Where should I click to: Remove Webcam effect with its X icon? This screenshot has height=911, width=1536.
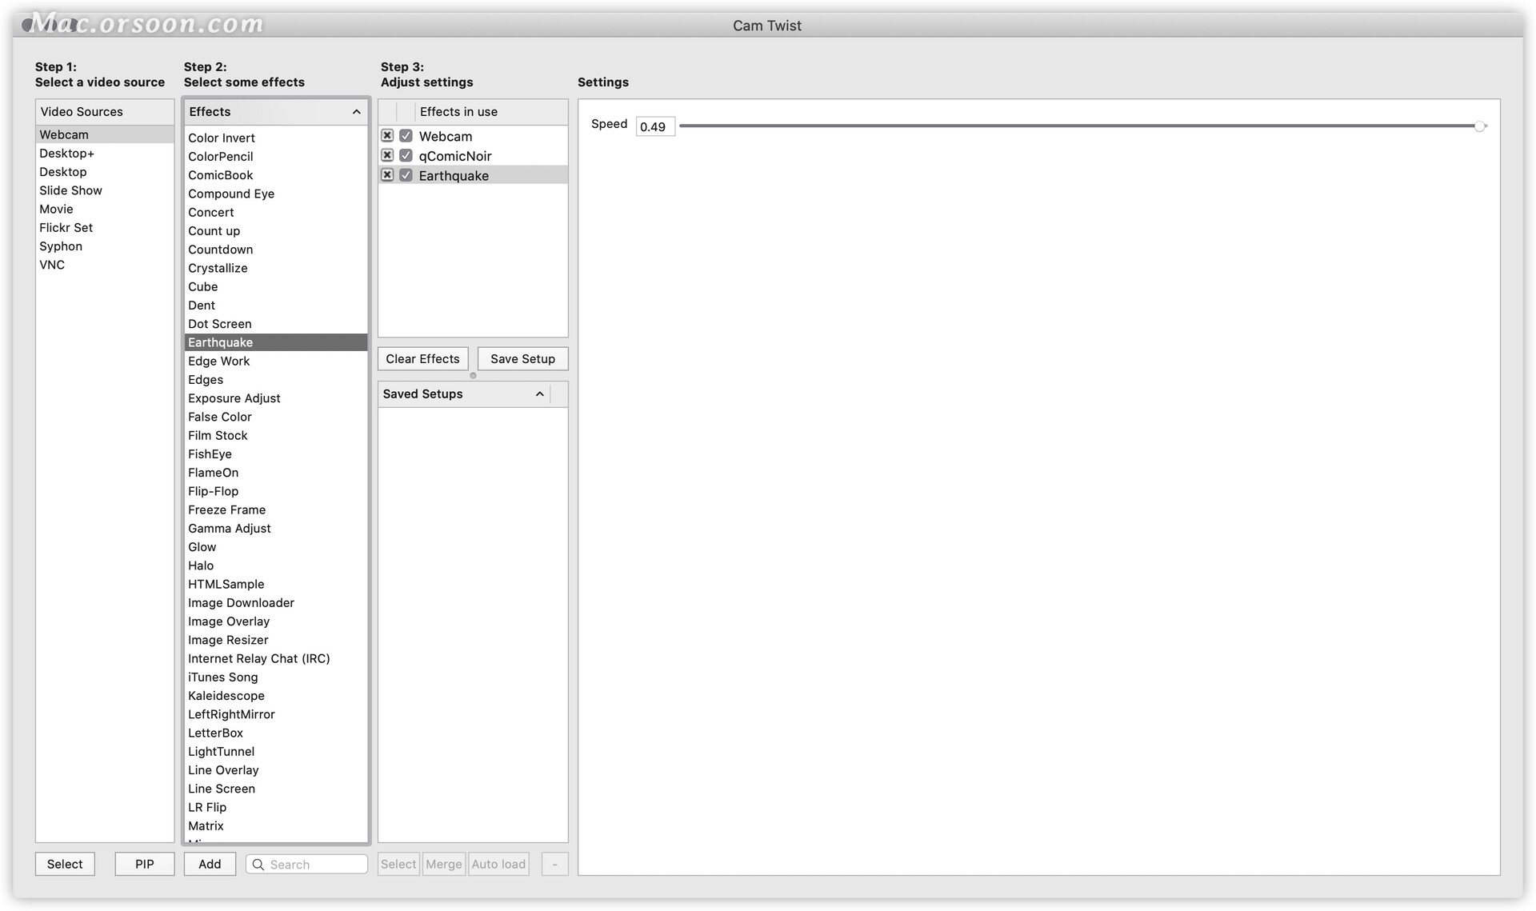pos(387,136)
